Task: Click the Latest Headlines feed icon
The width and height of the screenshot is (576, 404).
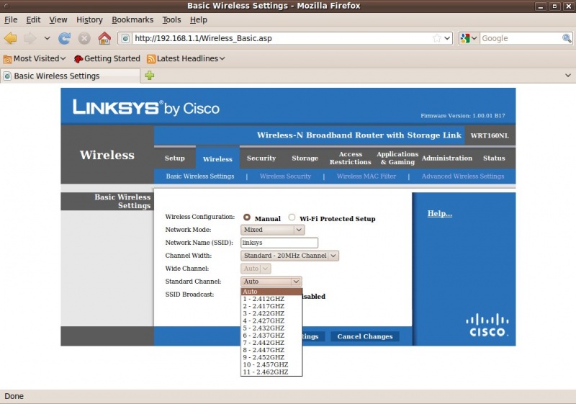Action: (151, 59)
